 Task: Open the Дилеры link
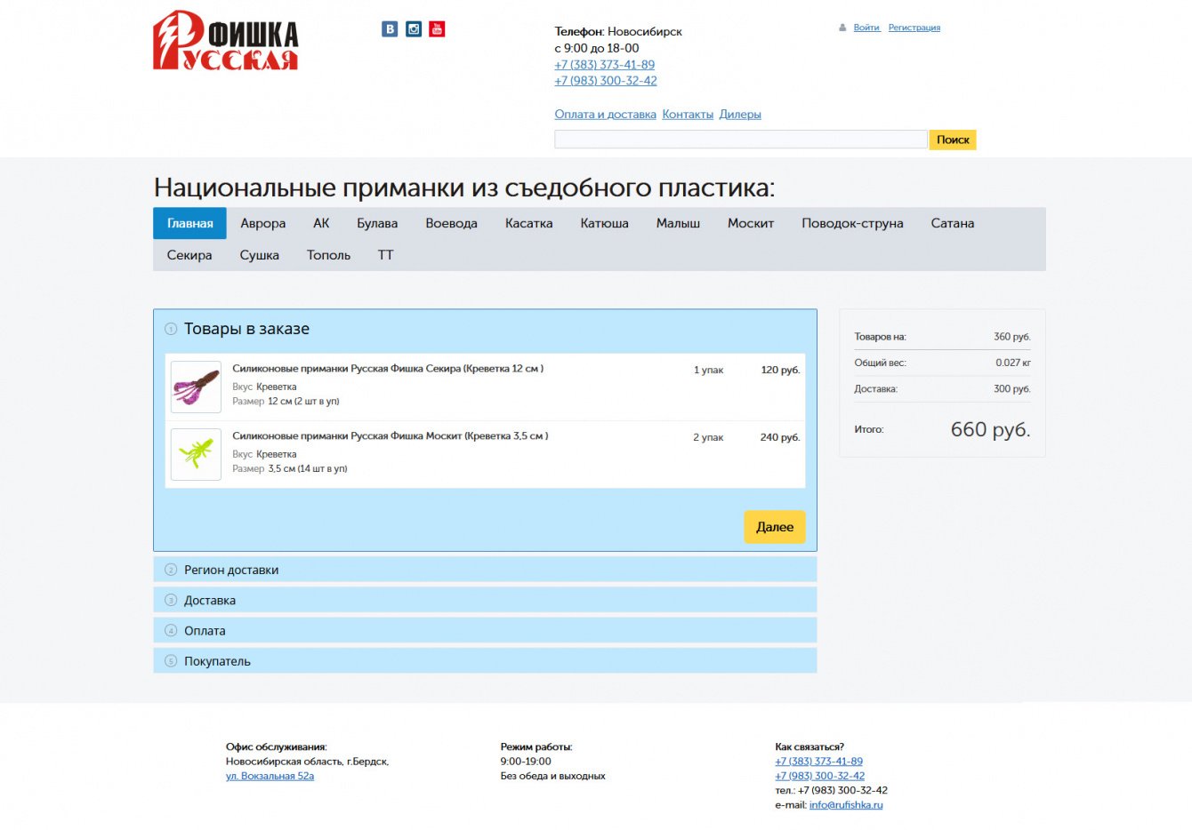click(740, 114)
